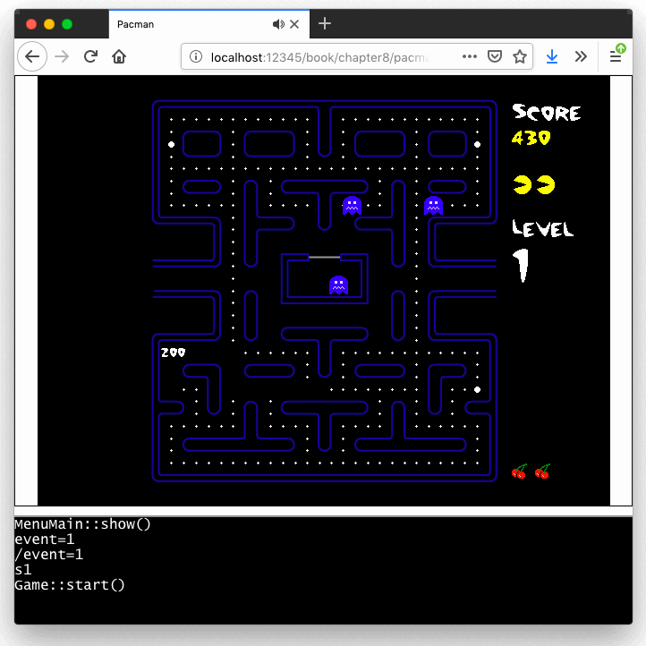Click the ghost pen gate bar
646x646 pixels.
coord(324,257)
